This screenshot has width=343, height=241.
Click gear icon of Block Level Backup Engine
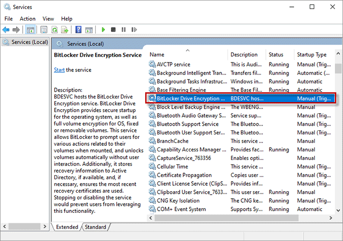[152, 107]
